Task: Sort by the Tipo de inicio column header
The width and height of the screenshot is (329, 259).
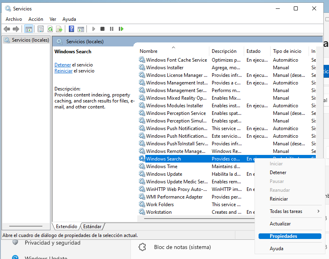Action: point(289,51)
